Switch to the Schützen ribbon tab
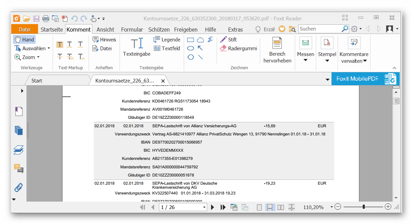This screenshot has height=224, width=413. (x=159, y=30)
